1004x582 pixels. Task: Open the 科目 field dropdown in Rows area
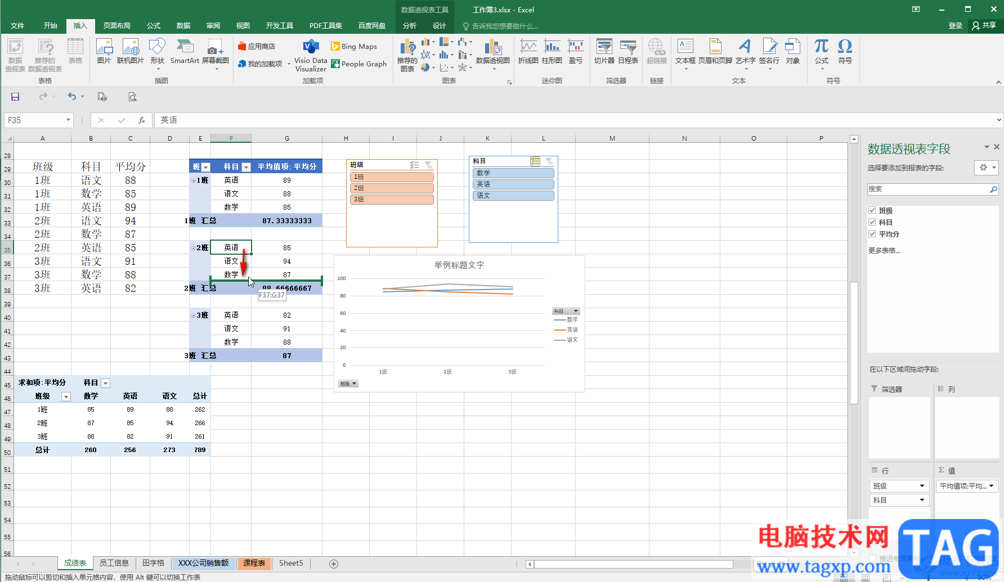pos(922,500)
